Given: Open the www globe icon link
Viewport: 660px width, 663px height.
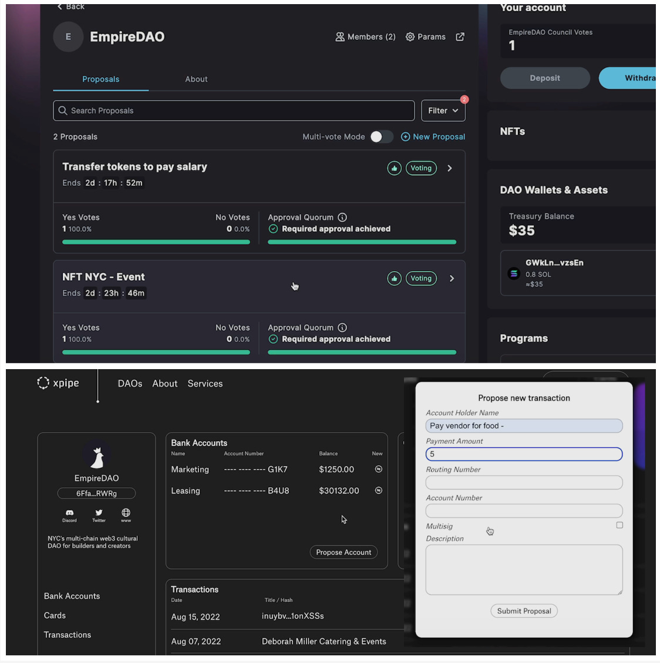Looking at the screenshot, I should pyautogui.click(x=126, y=515).
